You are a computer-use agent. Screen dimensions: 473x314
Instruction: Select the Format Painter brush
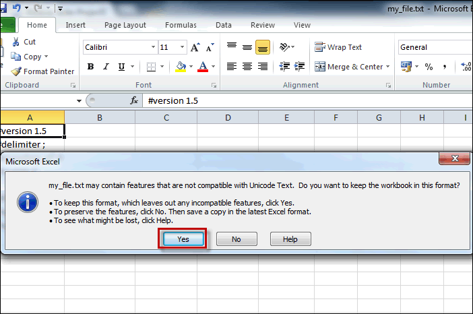16,71
